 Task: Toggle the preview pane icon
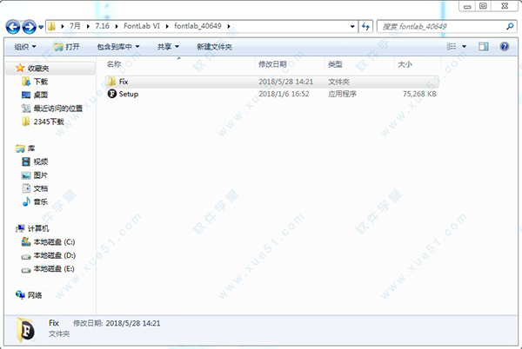[484, 47]
